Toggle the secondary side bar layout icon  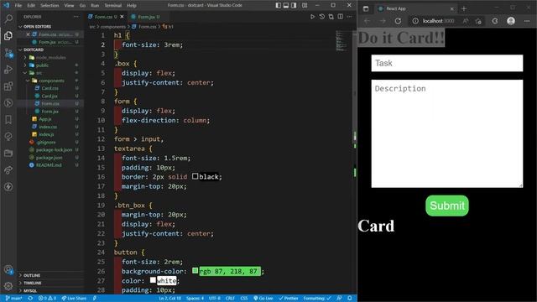click(294, 5)
